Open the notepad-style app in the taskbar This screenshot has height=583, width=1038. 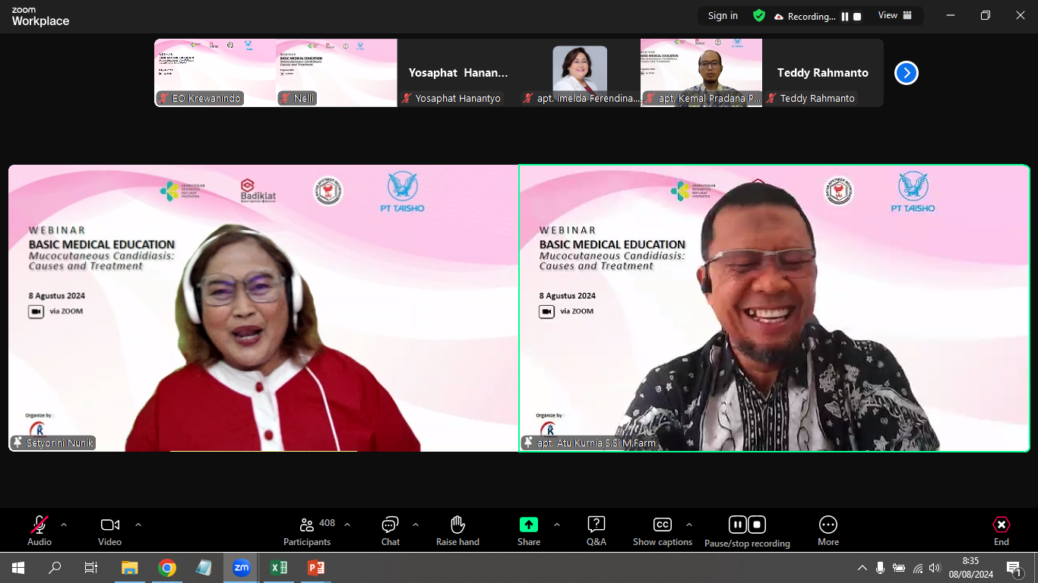[x=204, y=568]
